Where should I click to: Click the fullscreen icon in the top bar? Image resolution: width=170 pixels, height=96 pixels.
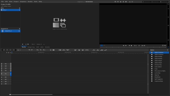pos(130,2)
